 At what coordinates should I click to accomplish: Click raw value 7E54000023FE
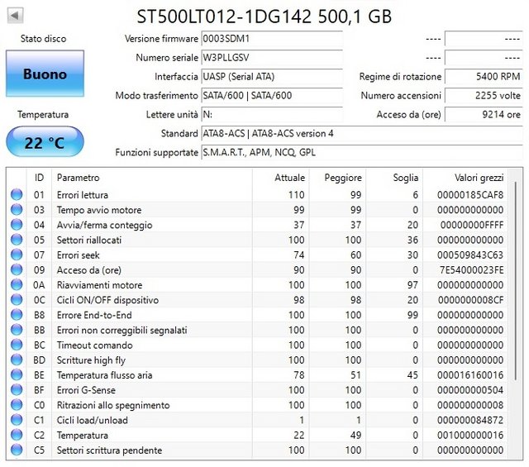(x=472, y=270)
